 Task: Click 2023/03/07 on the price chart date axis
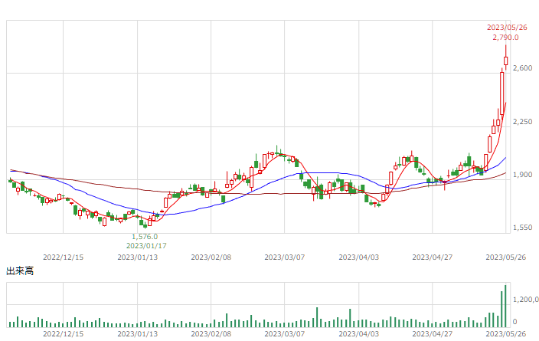tap(285, 257)
